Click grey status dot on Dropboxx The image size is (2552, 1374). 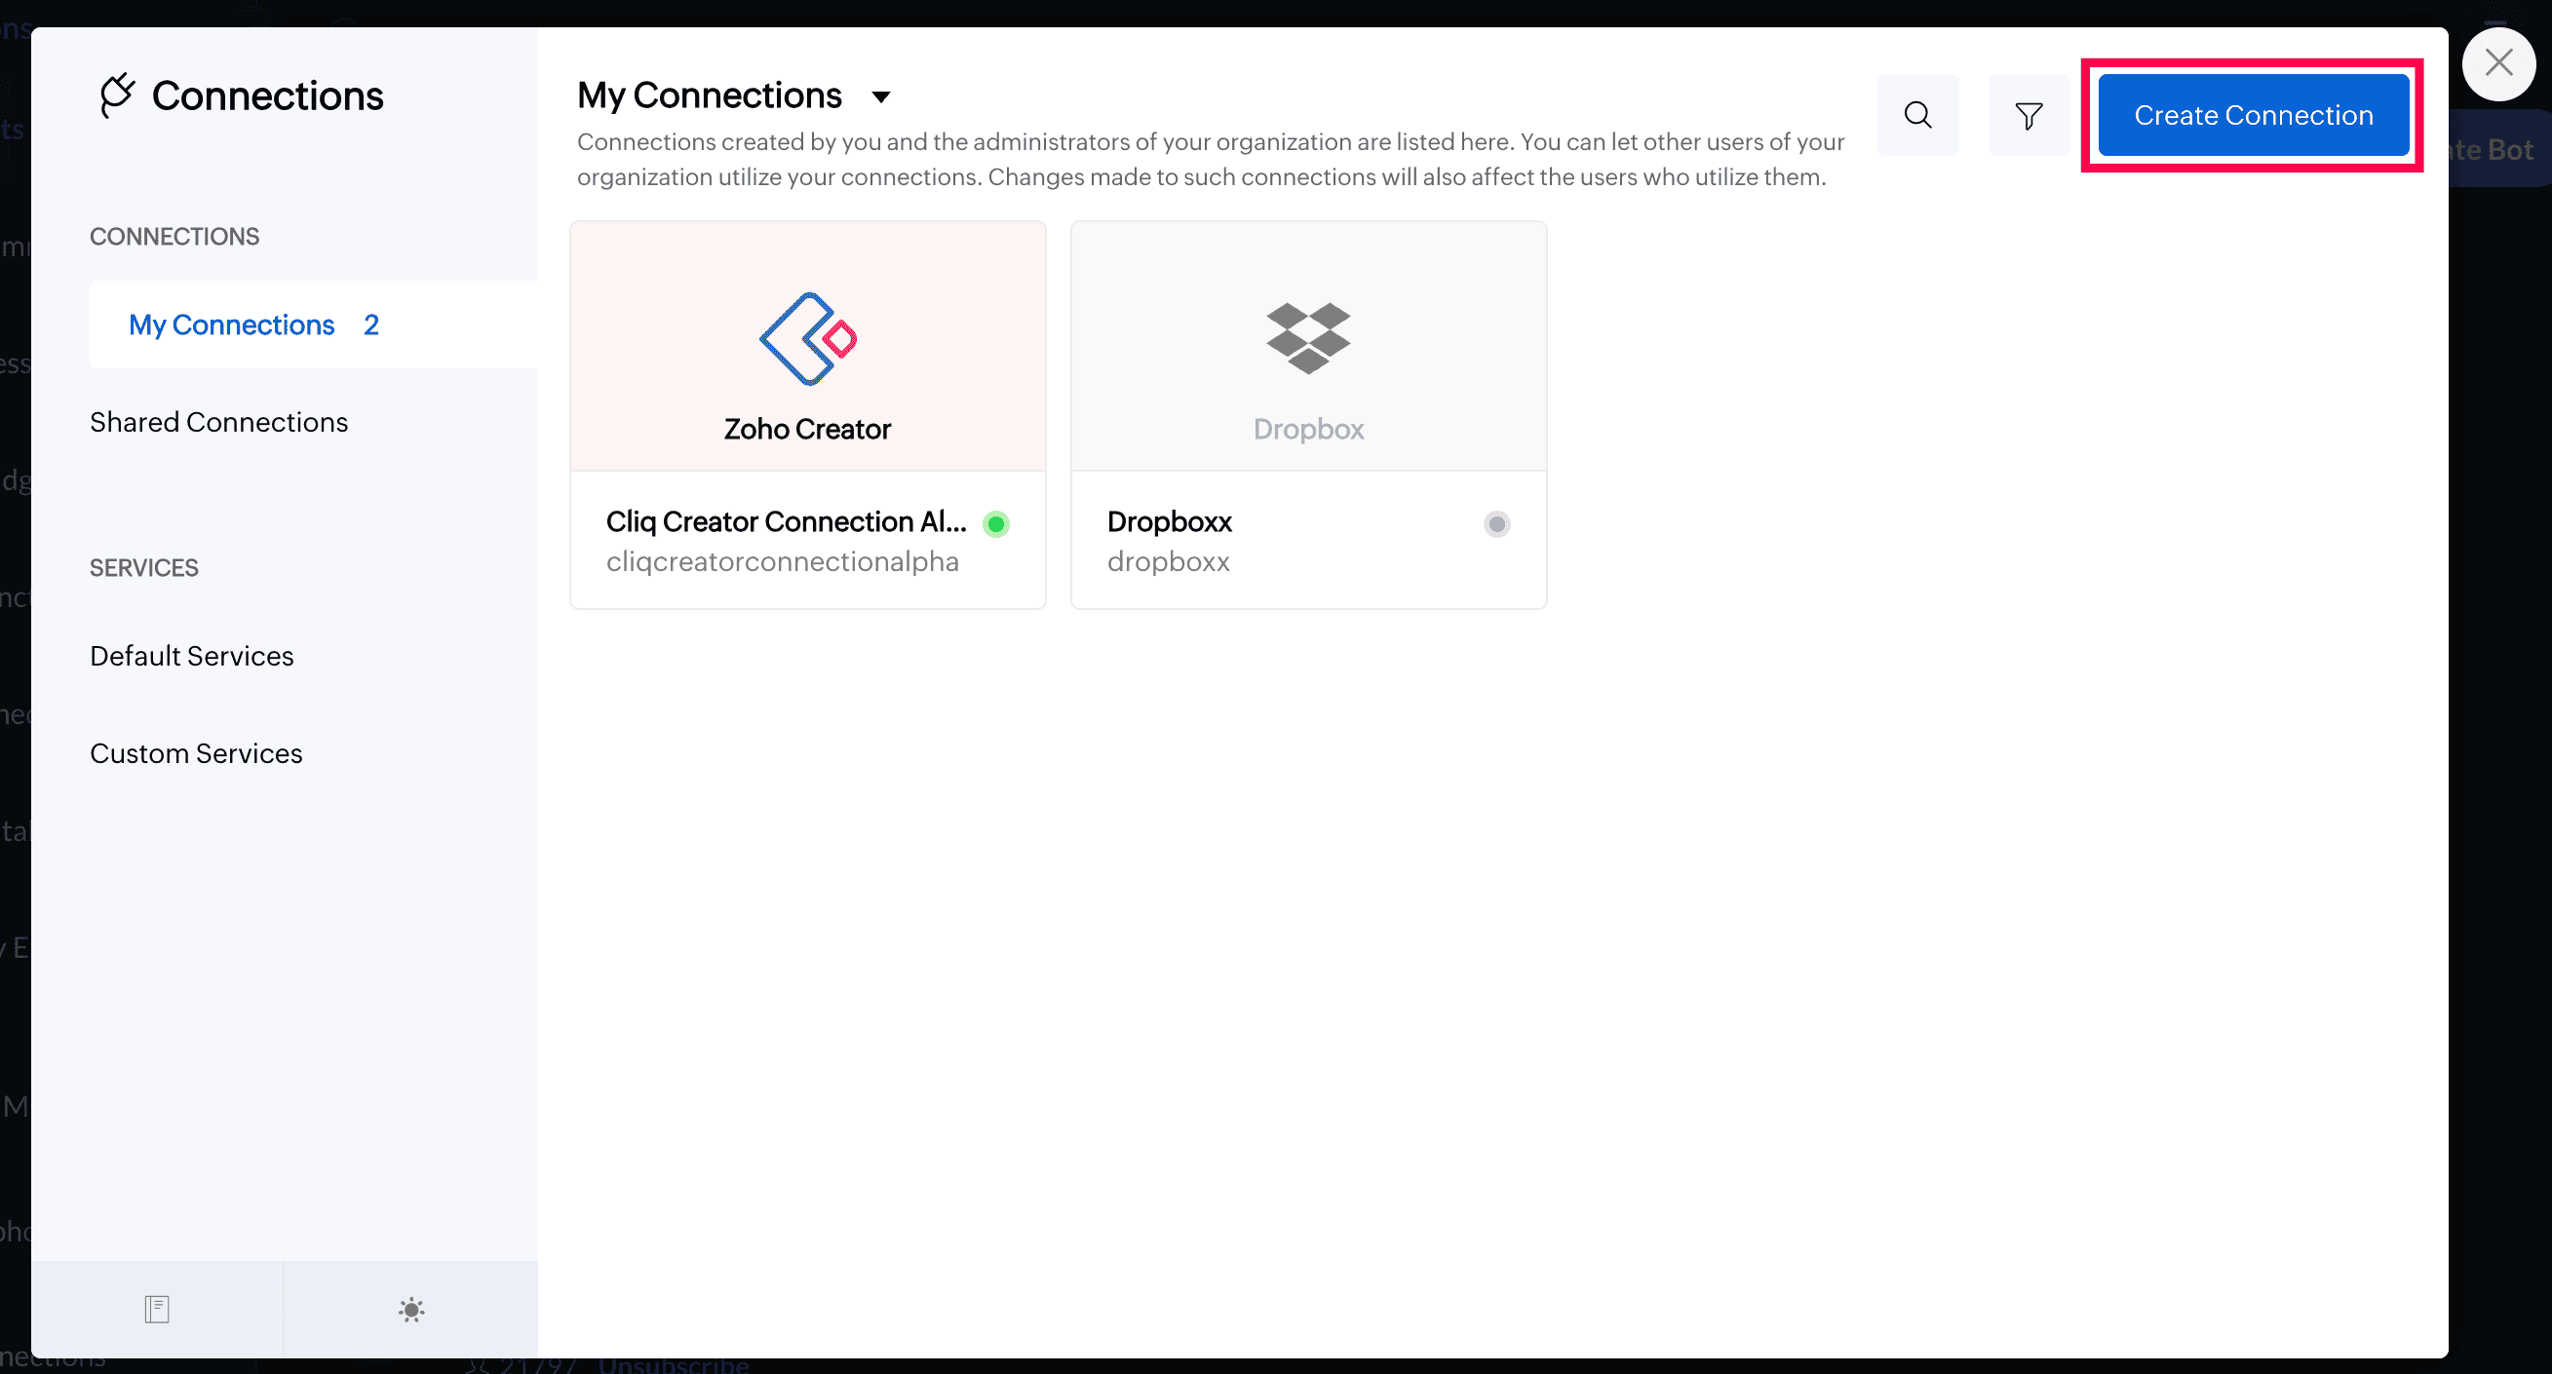coord(1496,523)
